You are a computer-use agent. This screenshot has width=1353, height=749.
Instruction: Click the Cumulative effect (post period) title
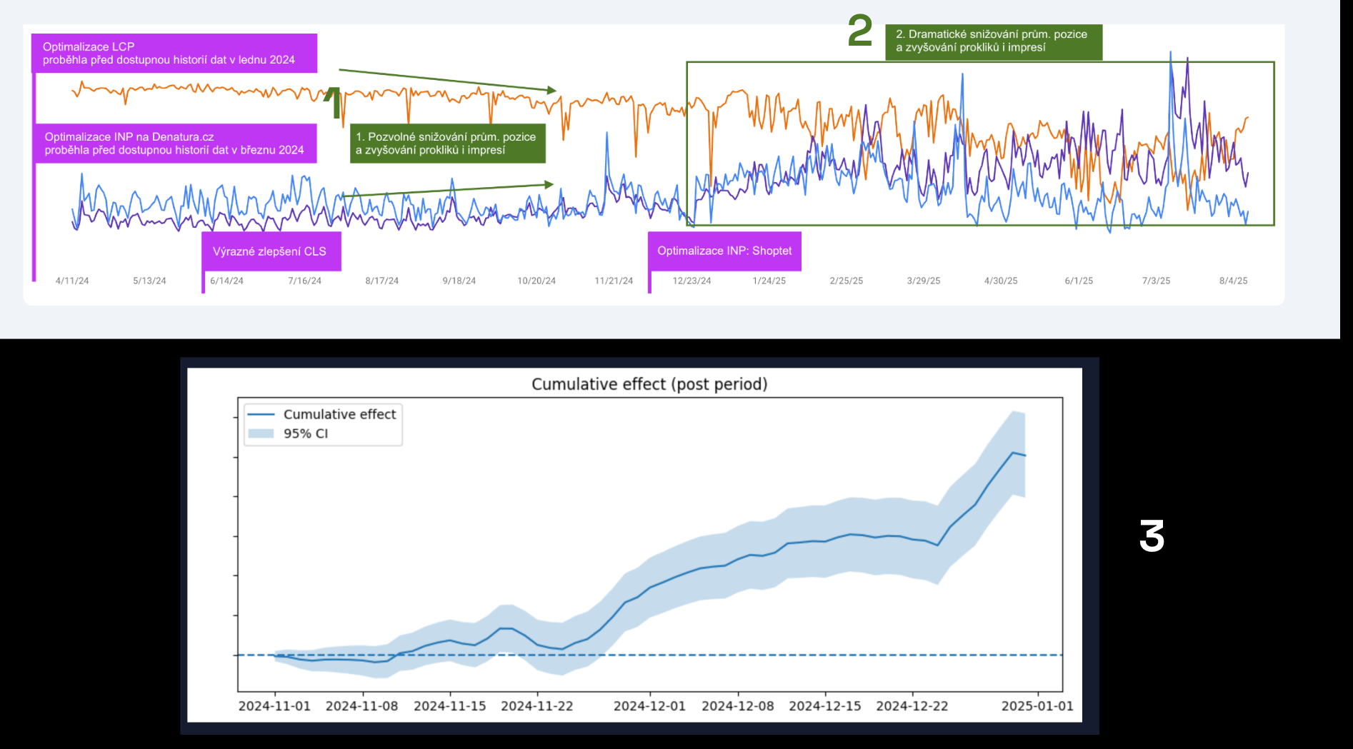click(x=649, y=384)
